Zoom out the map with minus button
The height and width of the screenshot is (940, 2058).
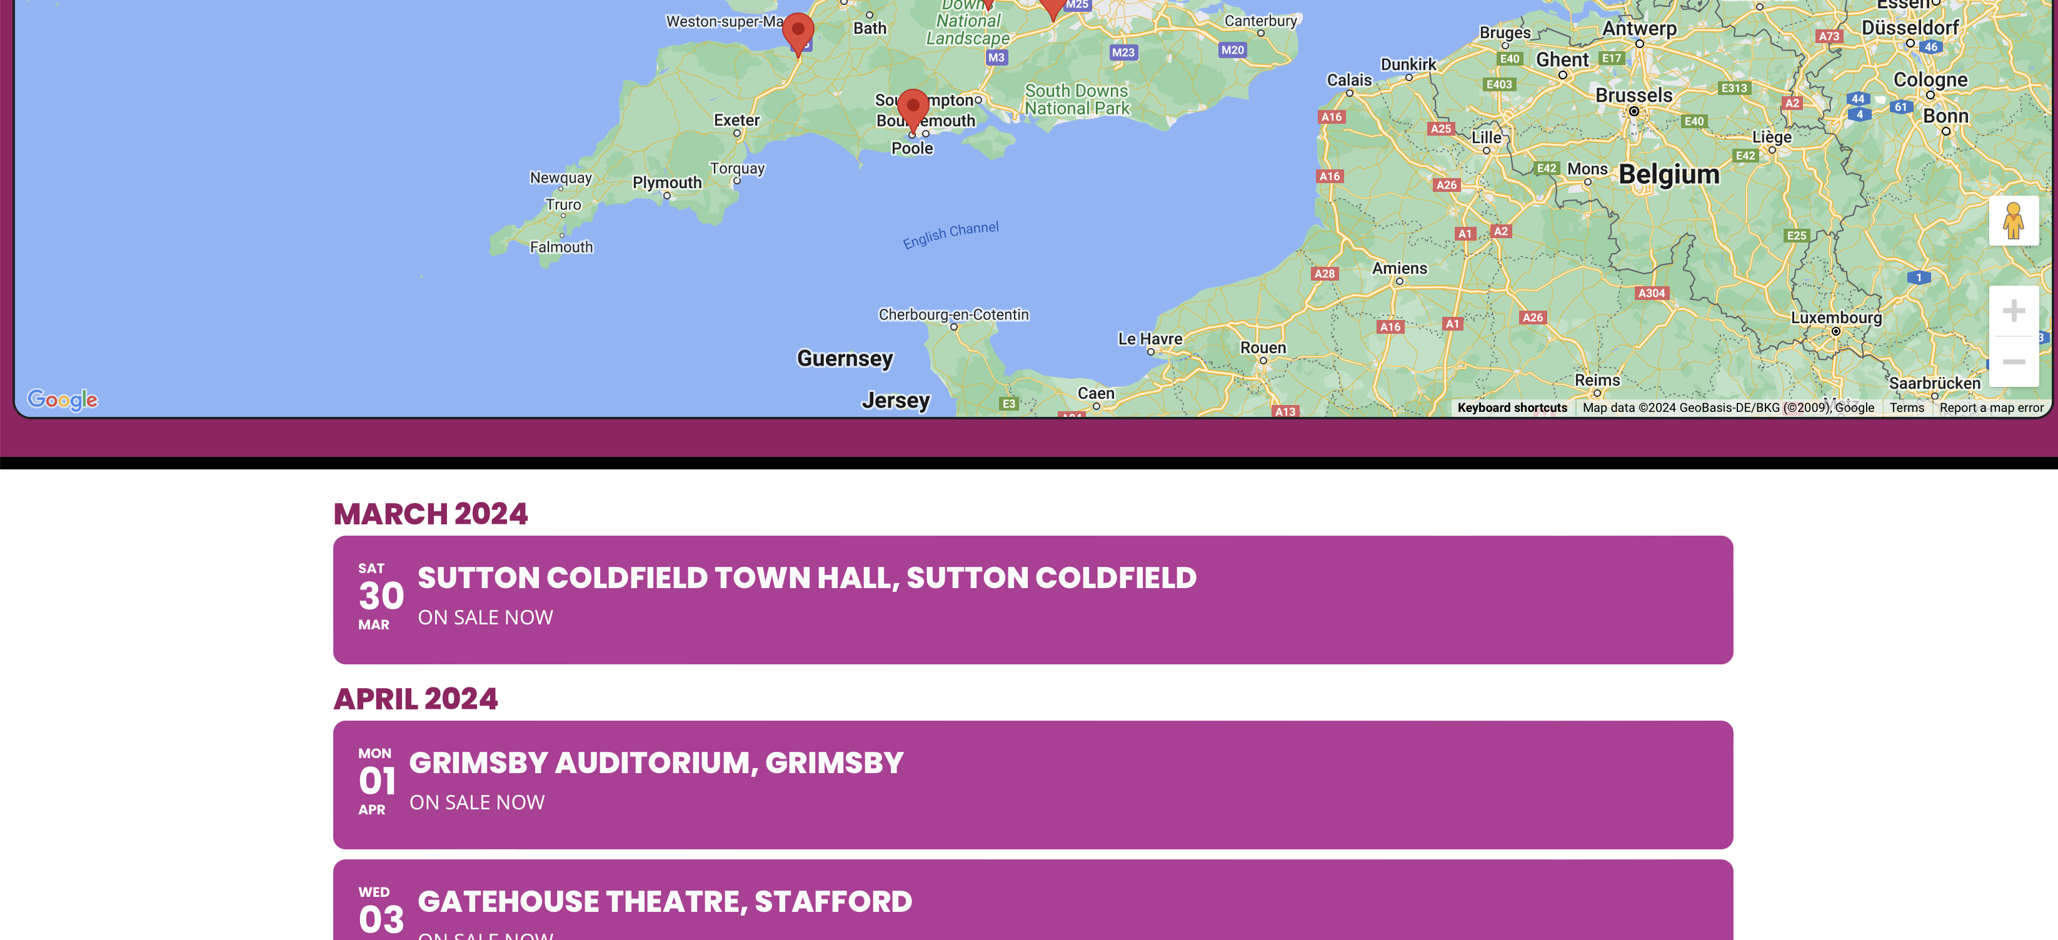[x=2013, y=362]
